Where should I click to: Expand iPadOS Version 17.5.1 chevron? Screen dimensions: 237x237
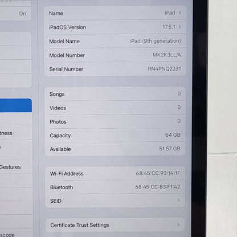pos(179,27)
